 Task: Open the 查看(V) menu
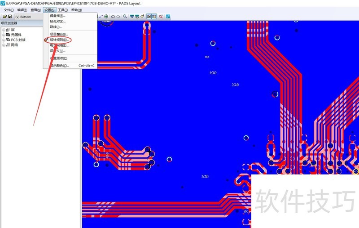pos(36,10)
